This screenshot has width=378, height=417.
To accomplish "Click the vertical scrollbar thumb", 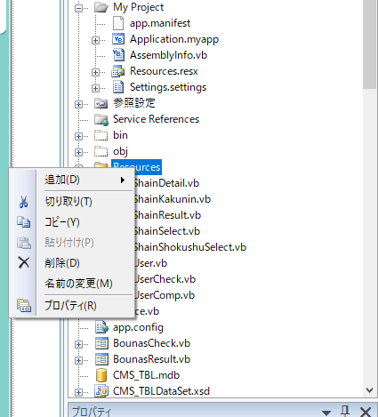I will click(x=369, y=44).
